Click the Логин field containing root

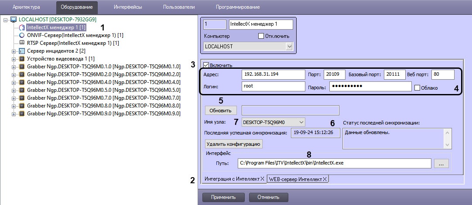click(x=274, y=87)
